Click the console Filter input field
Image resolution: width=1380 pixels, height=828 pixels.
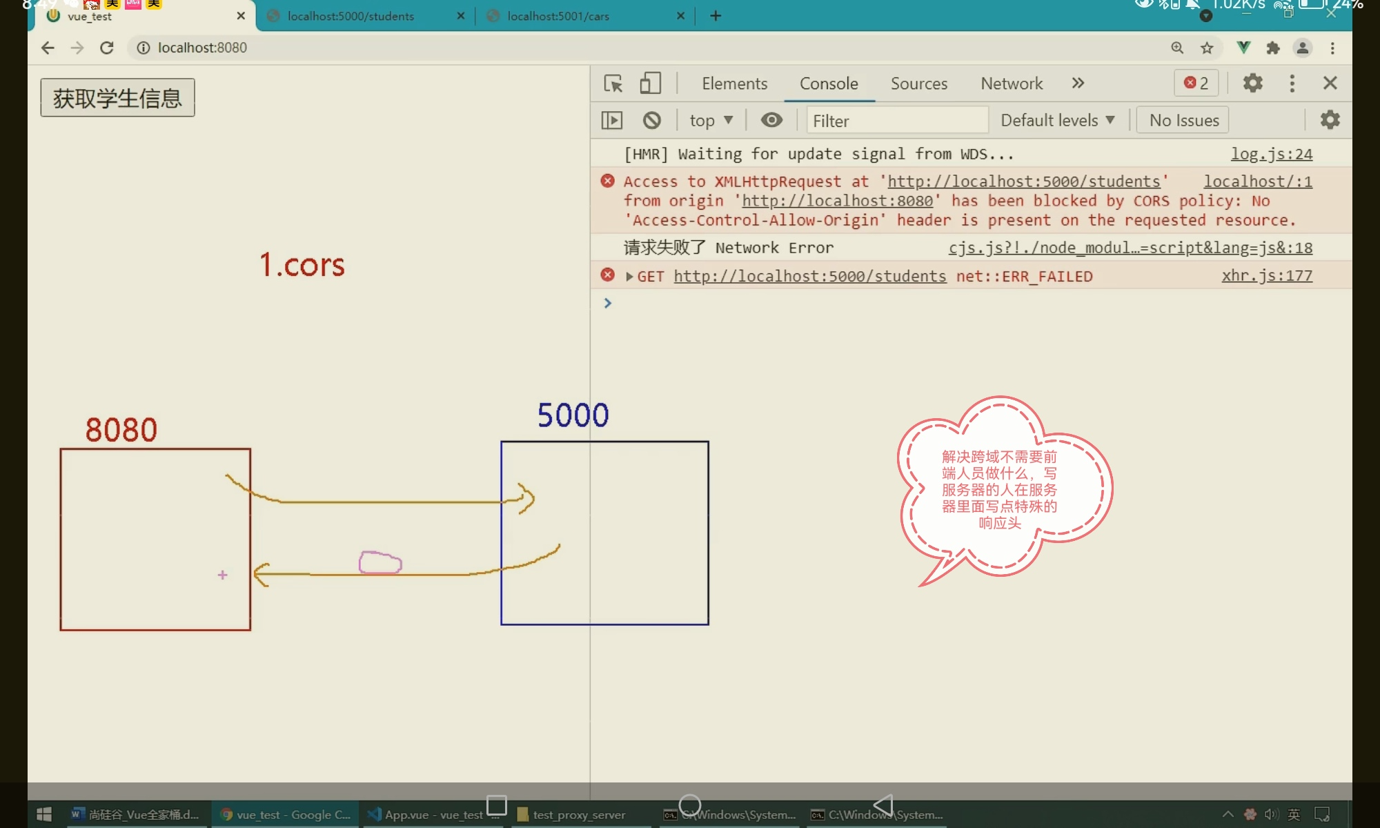896,121
